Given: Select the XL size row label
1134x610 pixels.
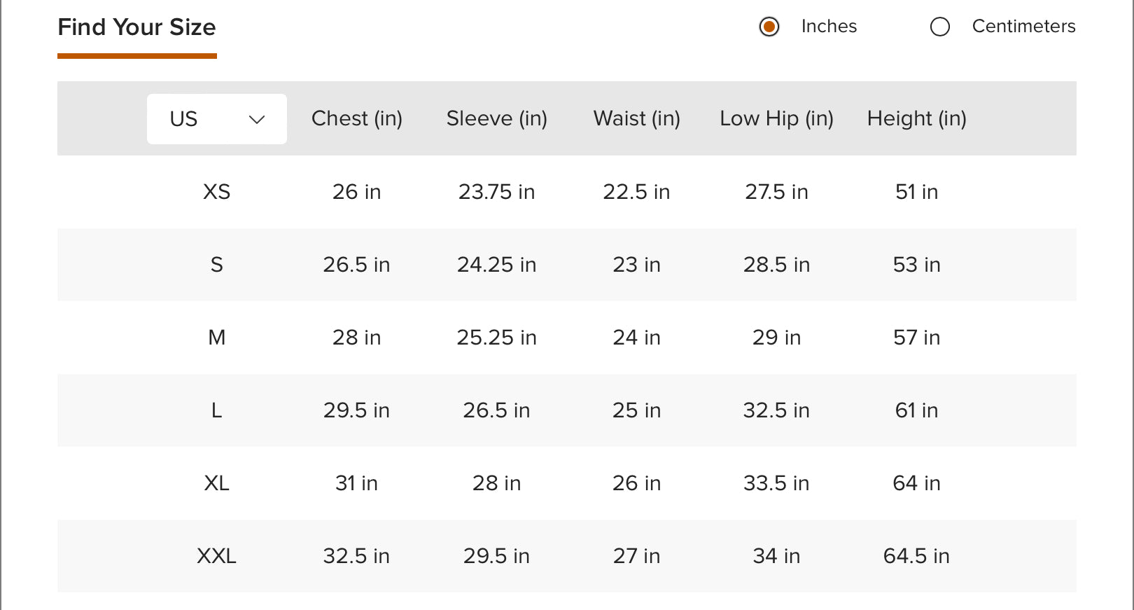Looking at the screenshot, I should click(x=217, y=483).
